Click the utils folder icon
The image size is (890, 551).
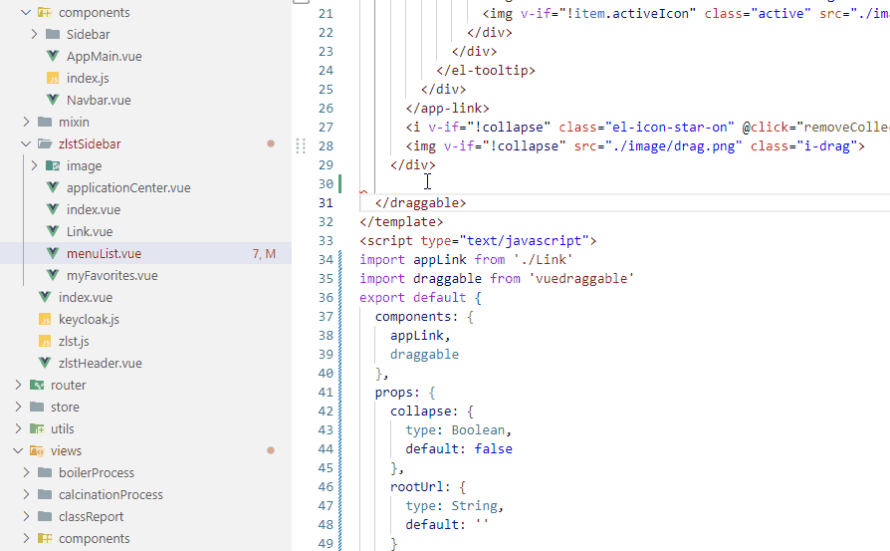pos(37,429)
